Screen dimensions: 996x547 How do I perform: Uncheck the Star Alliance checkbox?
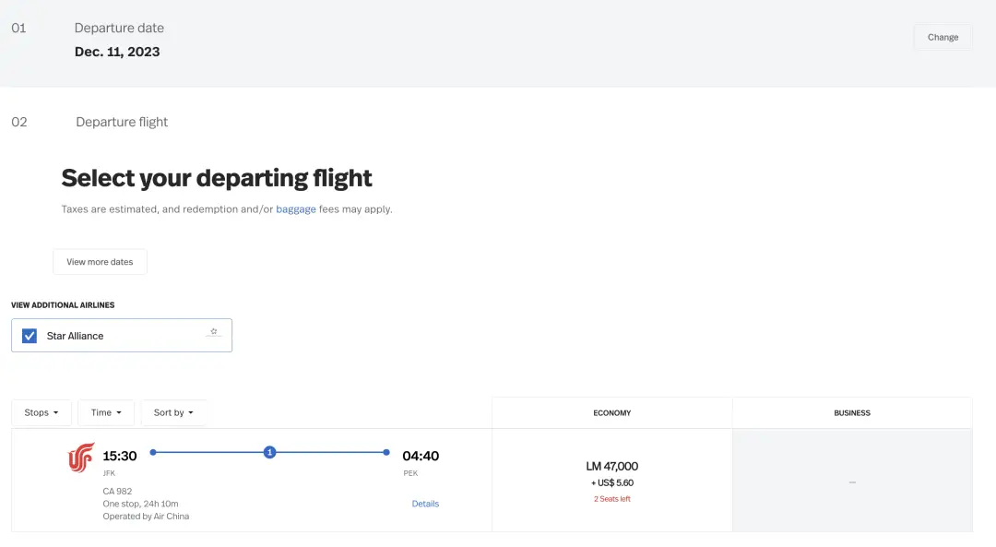click(x=30, y=336)
